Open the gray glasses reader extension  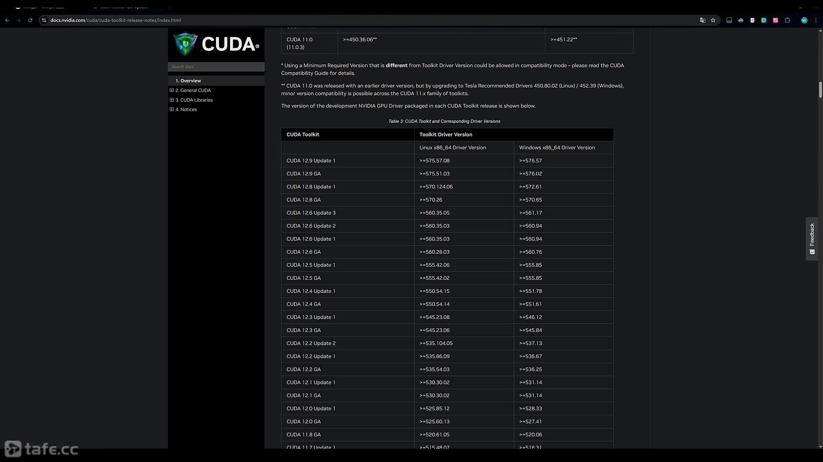coord(729,20)
